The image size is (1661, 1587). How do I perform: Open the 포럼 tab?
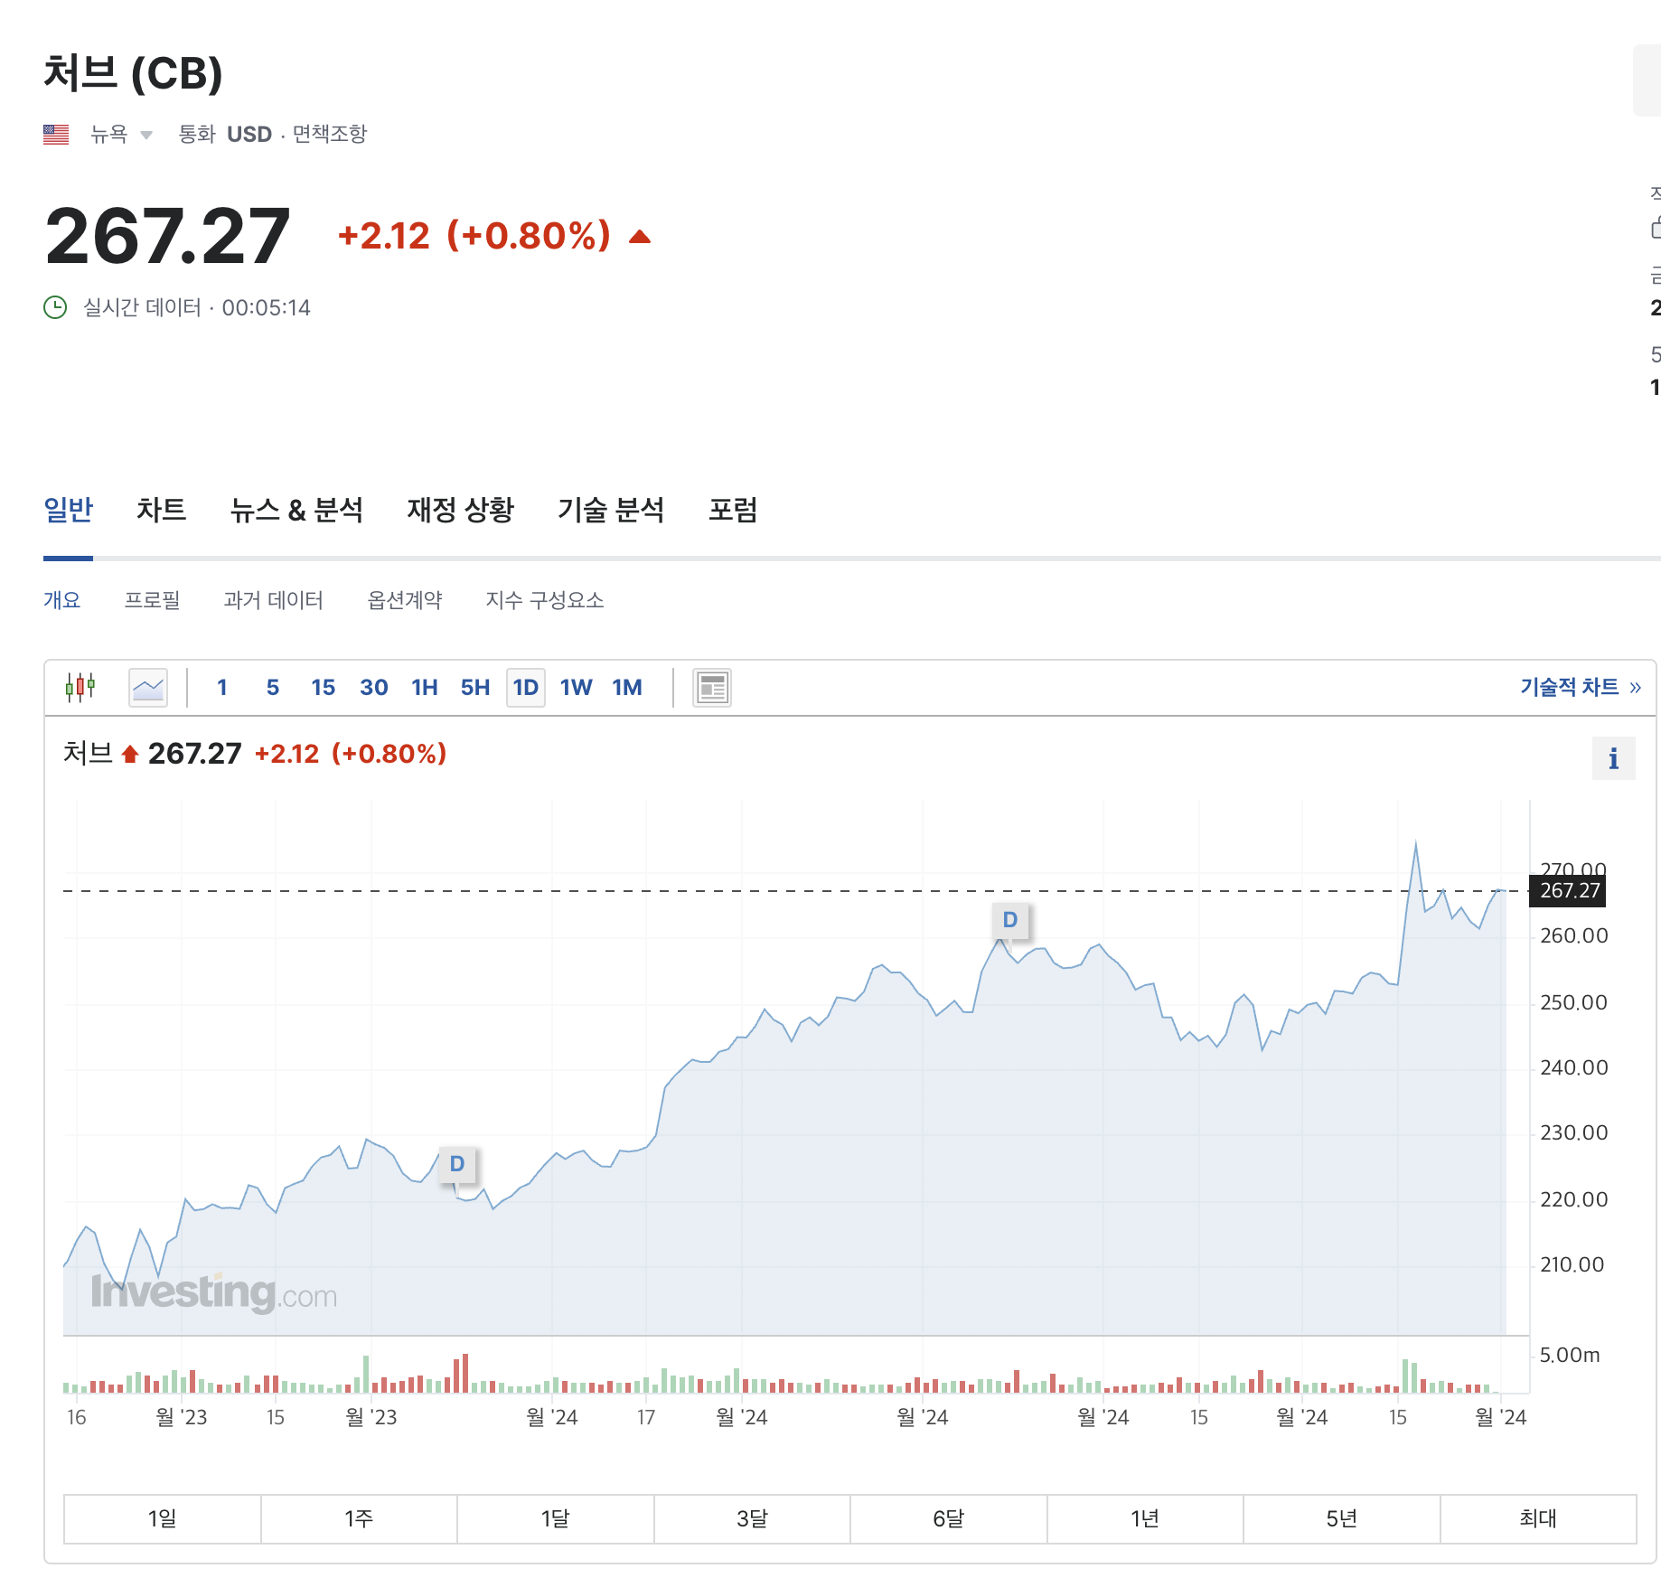click(x=733, y=510)
